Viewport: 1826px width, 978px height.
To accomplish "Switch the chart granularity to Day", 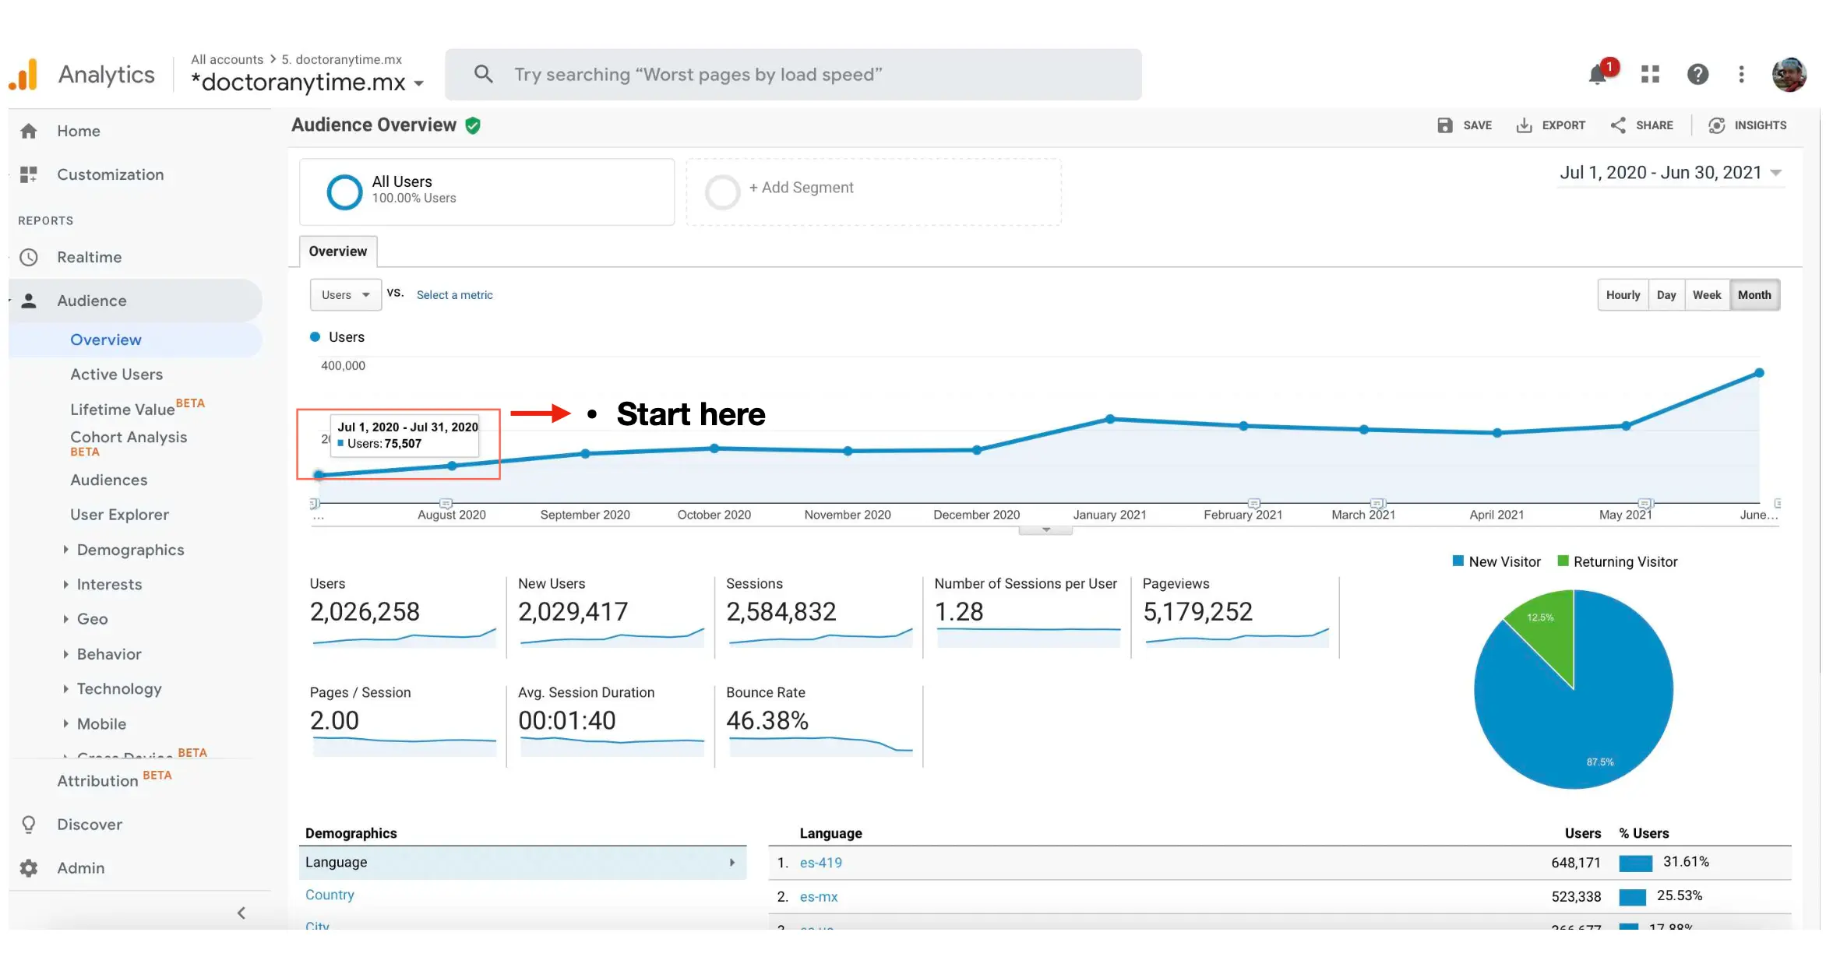I will [x=1666, y=295].
